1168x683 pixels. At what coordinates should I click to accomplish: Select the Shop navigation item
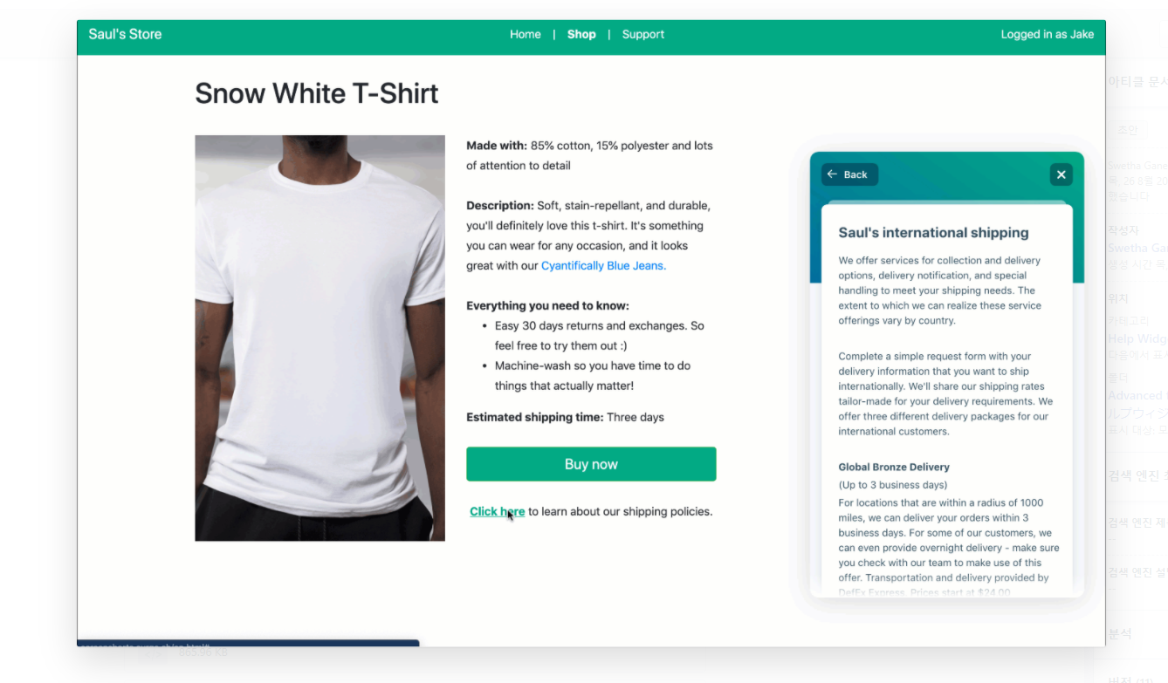581,35
